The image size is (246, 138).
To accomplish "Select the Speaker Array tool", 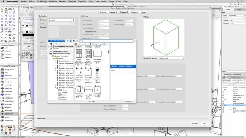I will pos(9,114).
